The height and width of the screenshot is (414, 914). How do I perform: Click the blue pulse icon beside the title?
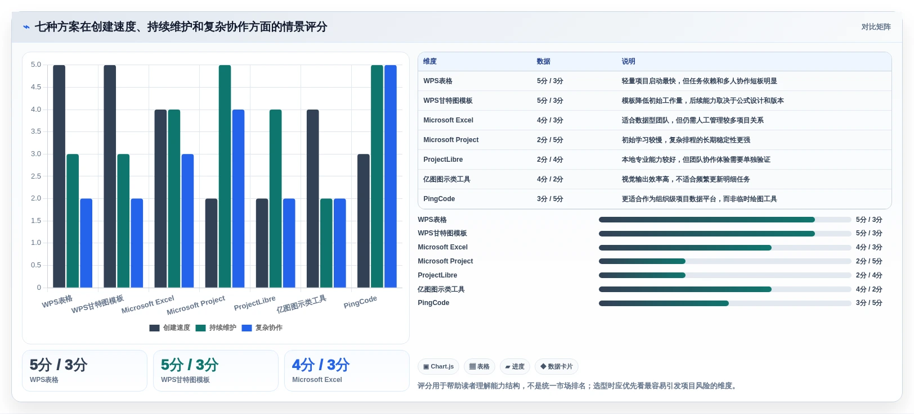pos(26,27)
